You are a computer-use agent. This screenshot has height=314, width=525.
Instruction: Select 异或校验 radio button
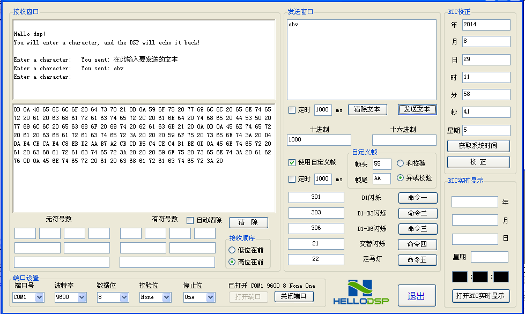400,178
